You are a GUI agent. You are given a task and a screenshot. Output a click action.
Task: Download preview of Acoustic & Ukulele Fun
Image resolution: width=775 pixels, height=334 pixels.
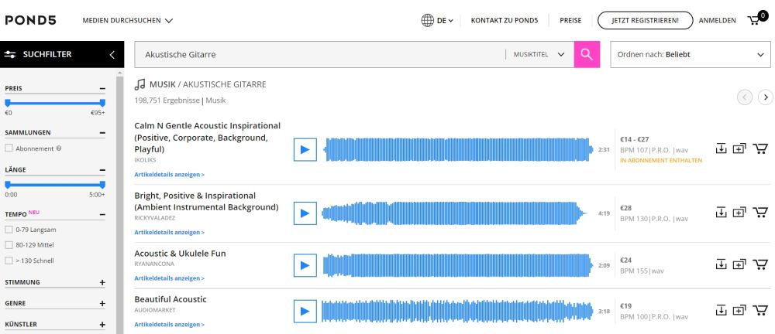coord(721,264)
